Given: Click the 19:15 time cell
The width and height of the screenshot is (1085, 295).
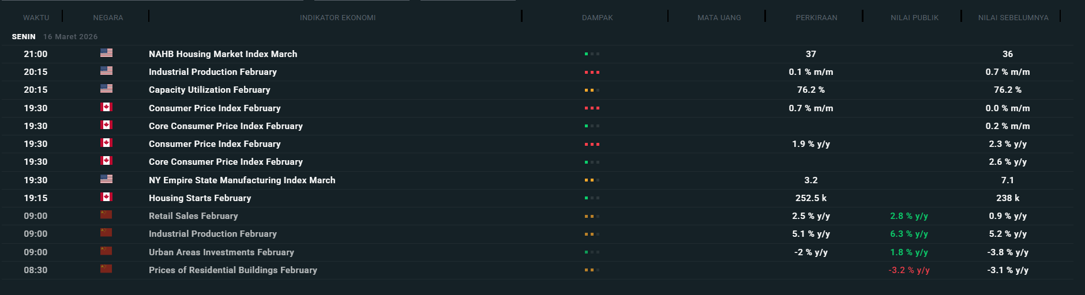Looking at the screenshot, I should 36,198.
